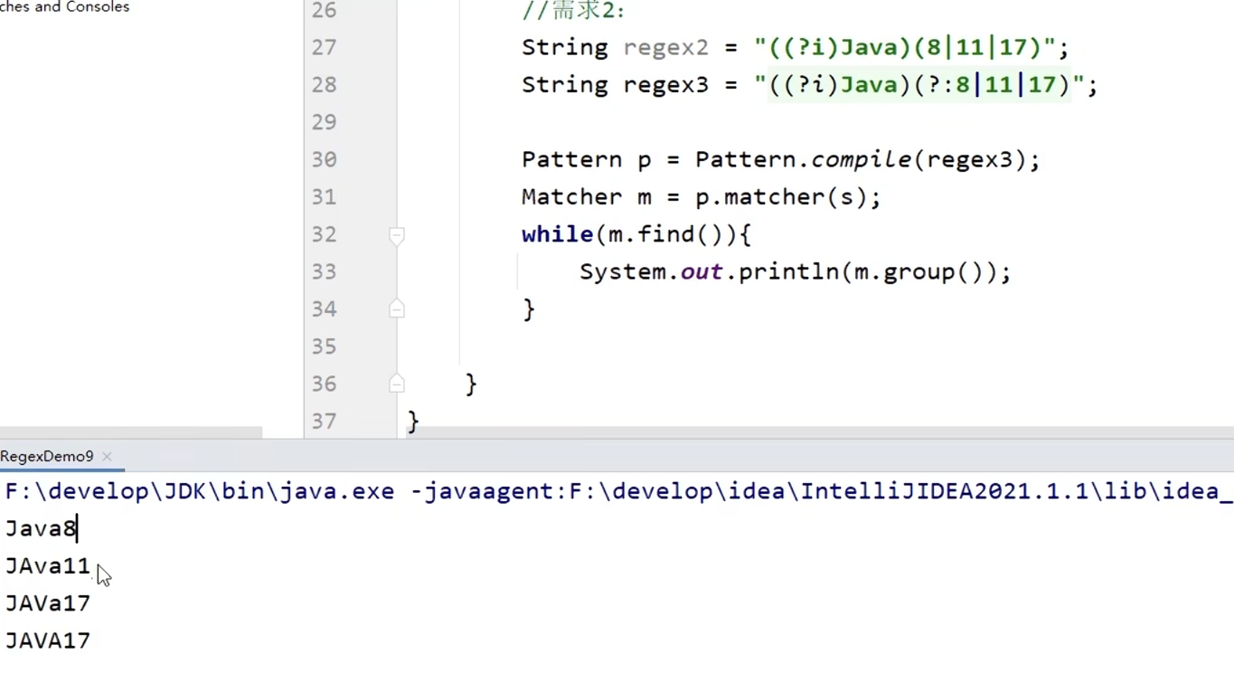The height and width of the screenshot is (673, 1234).
Task: Click line number 33 in the gutter
Action: [x=324, y=272]
